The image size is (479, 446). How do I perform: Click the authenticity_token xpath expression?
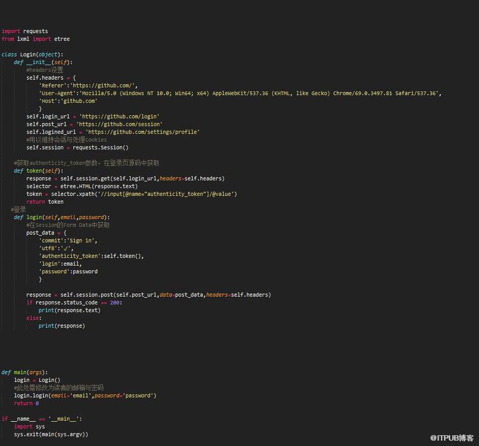coord(166,194)
